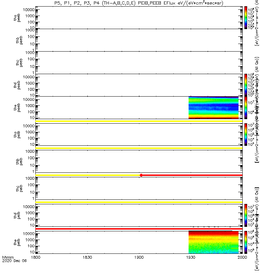This screenshot has width=260, height=277.
Task: Click the yellow bar below 'tha peib' panel
Action: [x=139, y=148]
